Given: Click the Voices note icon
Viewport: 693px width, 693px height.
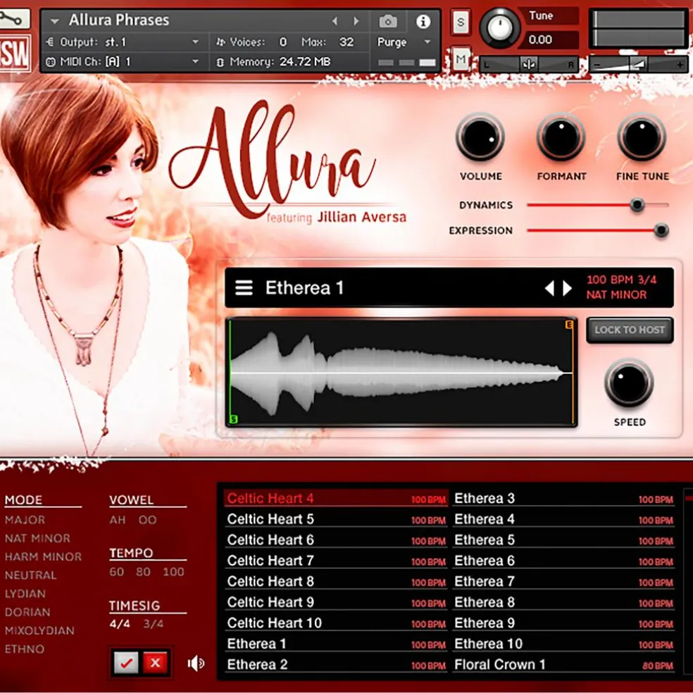Looking at the screenshot, I should 220,42.
